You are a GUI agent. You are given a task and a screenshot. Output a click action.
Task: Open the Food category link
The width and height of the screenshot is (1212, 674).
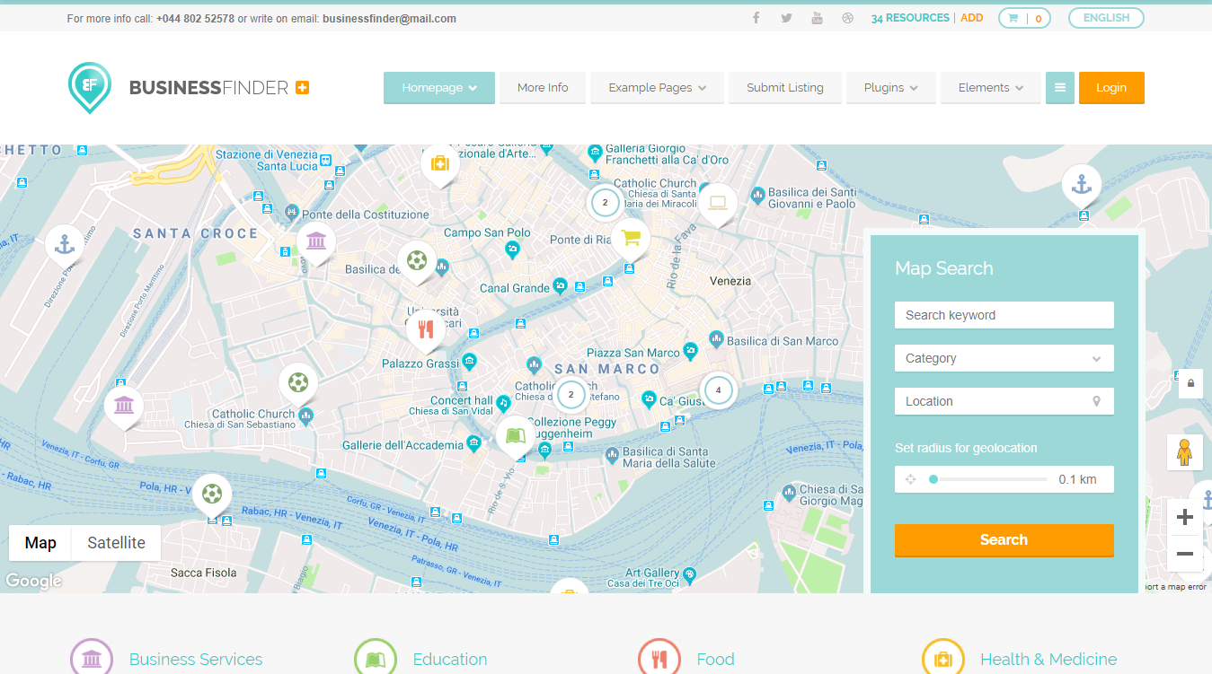(715, 660)
